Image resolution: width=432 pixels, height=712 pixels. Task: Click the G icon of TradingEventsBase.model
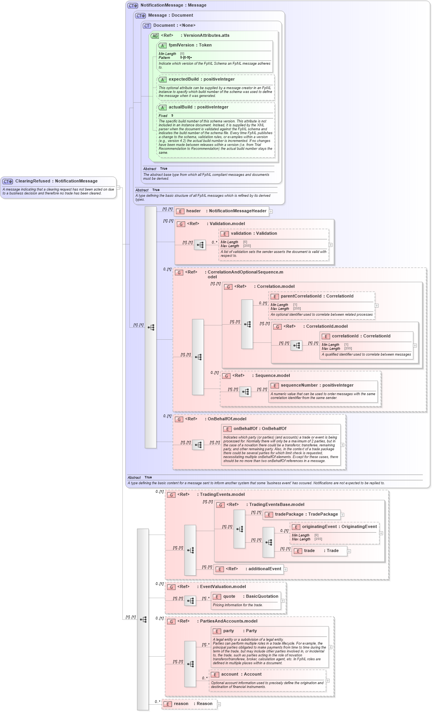tap(220, 505)
